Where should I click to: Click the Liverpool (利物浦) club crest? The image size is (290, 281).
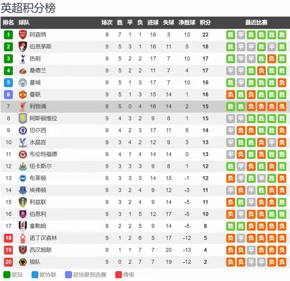[x=23, y=107]
